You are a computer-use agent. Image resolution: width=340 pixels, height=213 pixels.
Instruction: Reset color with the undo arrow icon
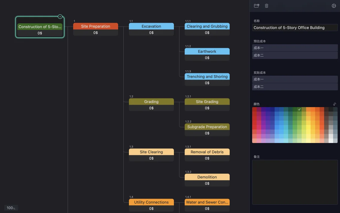click(x=335, y=104)
